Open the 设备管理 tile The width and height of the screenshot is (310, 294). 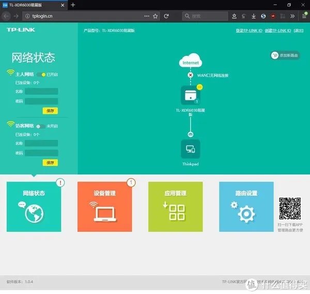[x=104, y=207]
